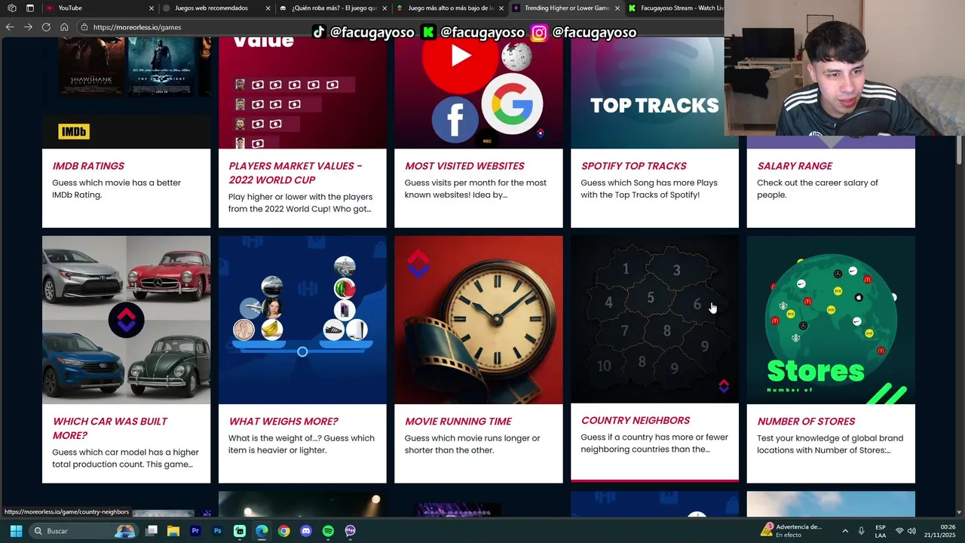
Task: Open the Windows Start menu
Action: tap(16, 531)
